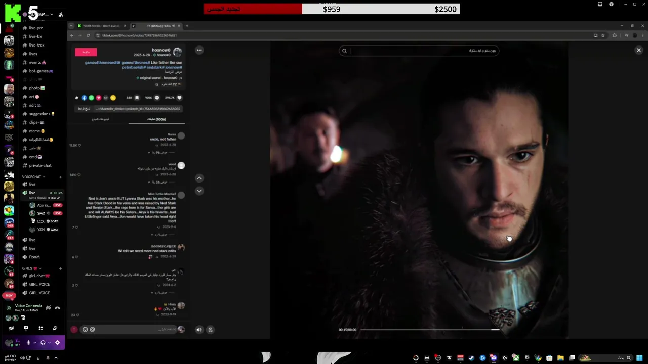
Task: Open Discord invite people icon
Action: [61, 15]
